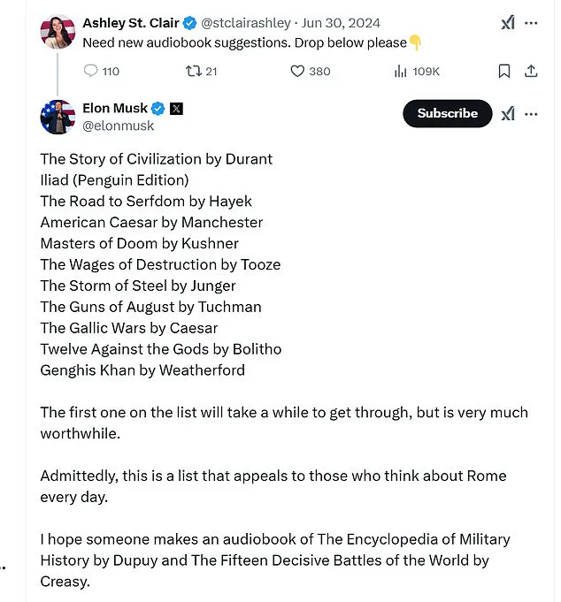
Task: Visit the @elonmusk handle
Action: click(118, 126)
